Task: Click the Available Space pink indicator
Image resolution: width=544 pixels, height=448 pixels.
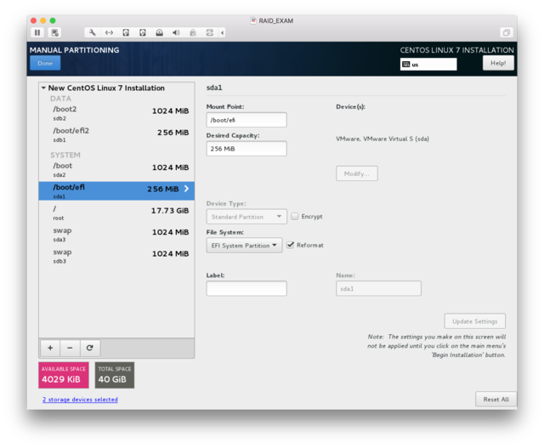Action: click(x=63, y=375)
